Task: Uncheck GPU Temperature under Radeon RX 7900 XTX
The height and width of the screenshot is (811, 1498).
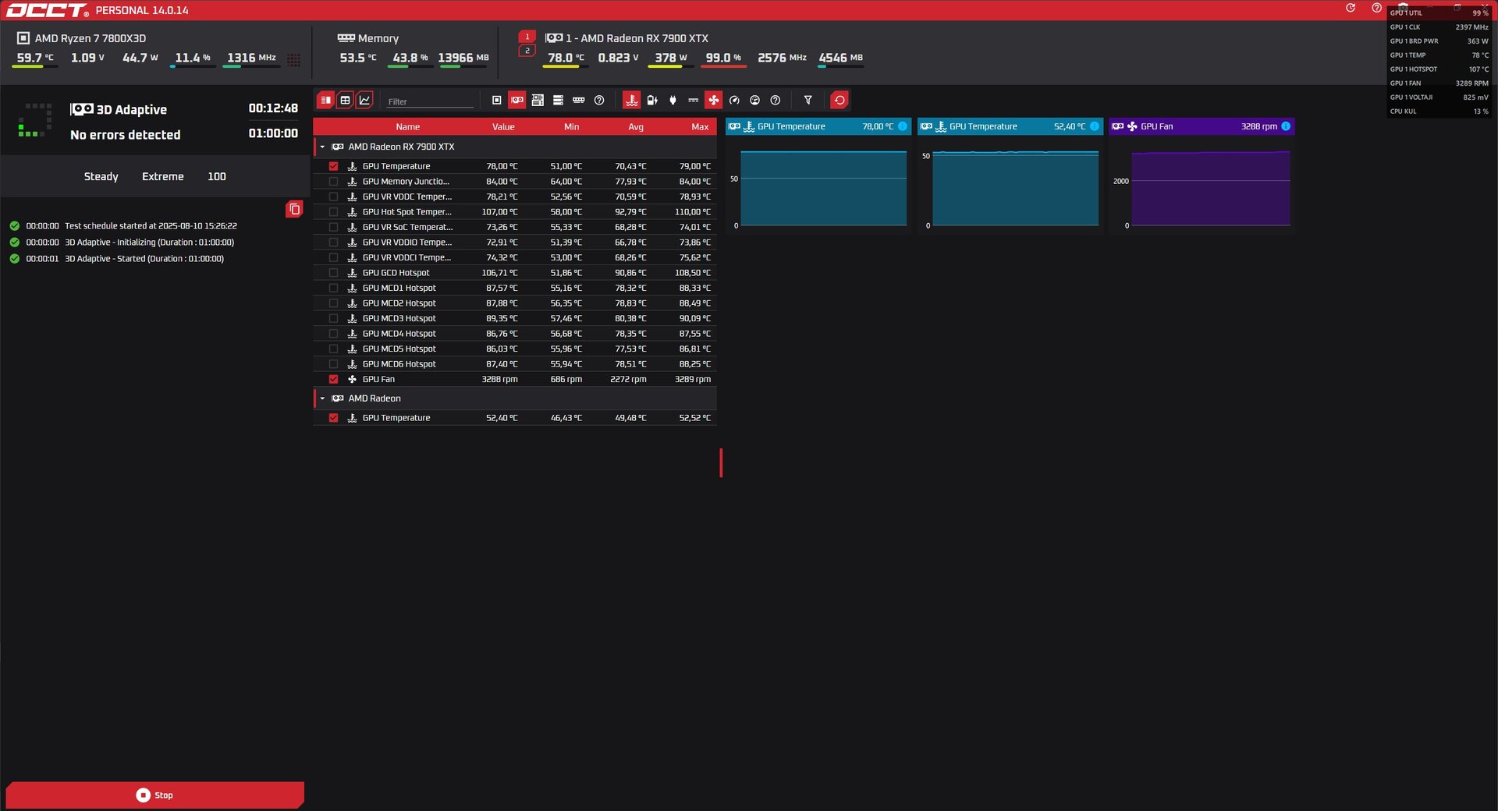Action: tap(333, 166)
